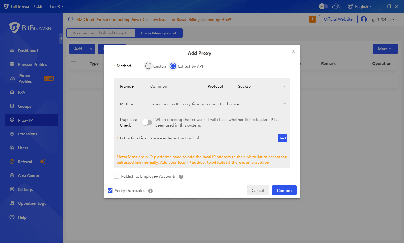
Task: Click the orange upload arrow icon
Action: tap(312, 19)
